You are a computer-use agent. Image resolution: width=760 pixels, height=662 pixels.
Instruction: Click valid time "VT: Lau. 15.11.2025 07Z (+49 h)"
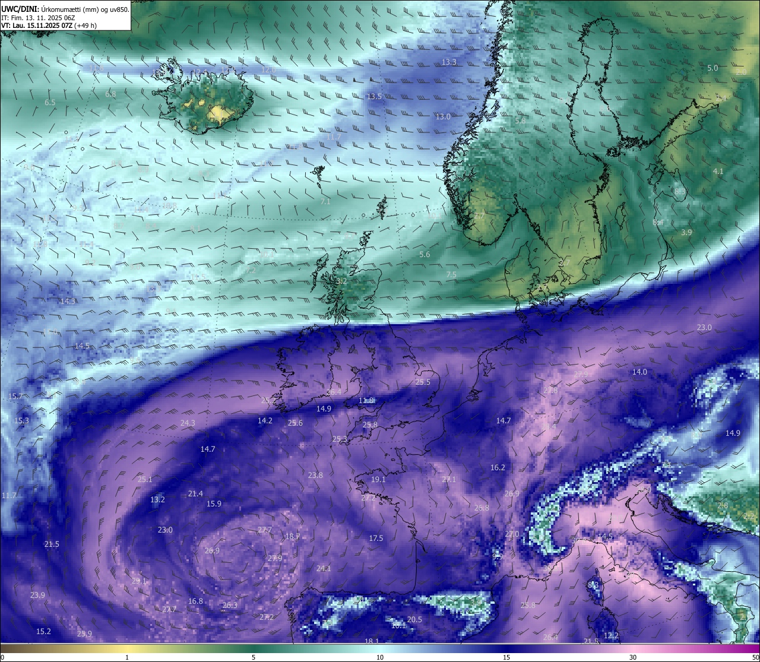coord(49,26)
